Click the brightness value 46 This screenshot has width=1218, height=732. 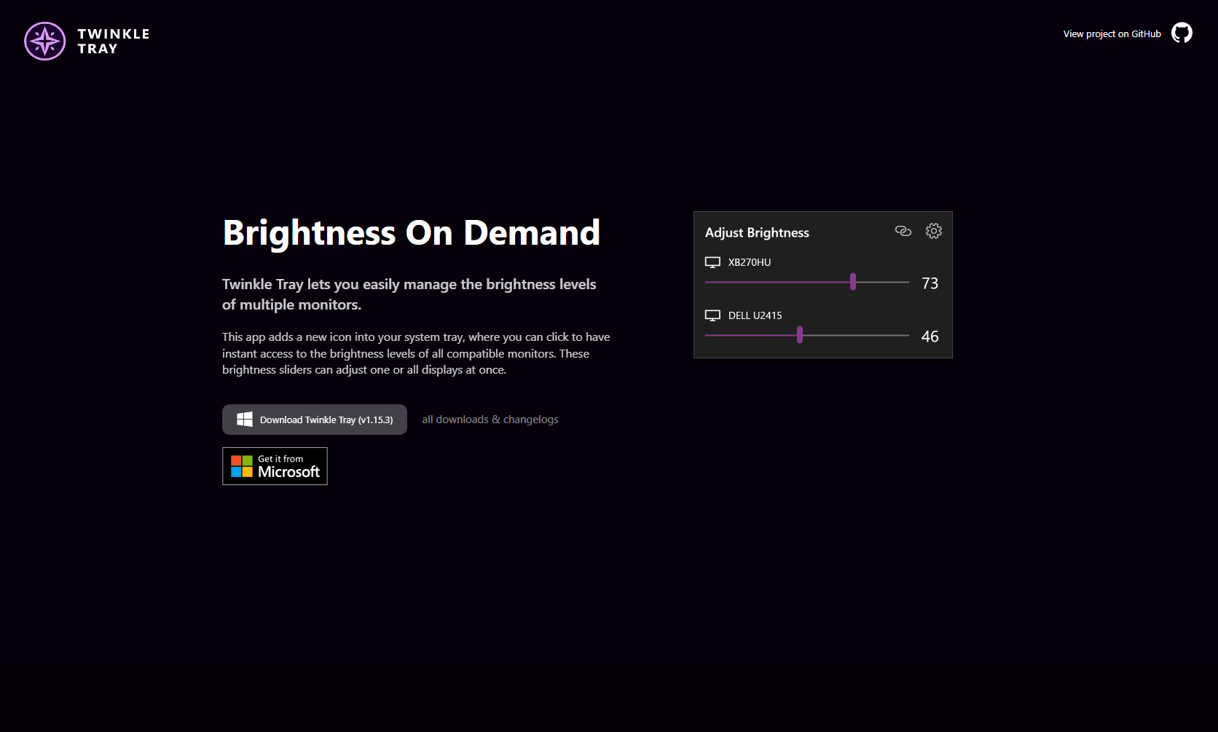click(x=930, y=337)
